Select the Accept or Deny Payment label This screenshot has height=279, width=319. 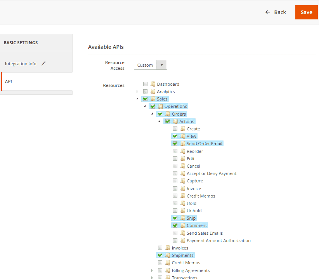[x=212, y=173]
